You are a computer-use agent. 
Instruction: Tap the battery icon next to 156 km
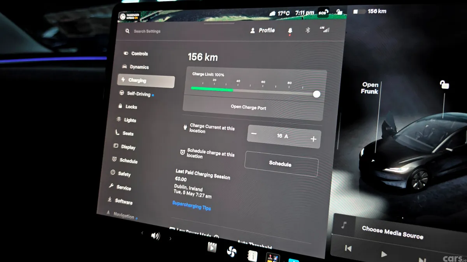point(359,12)
